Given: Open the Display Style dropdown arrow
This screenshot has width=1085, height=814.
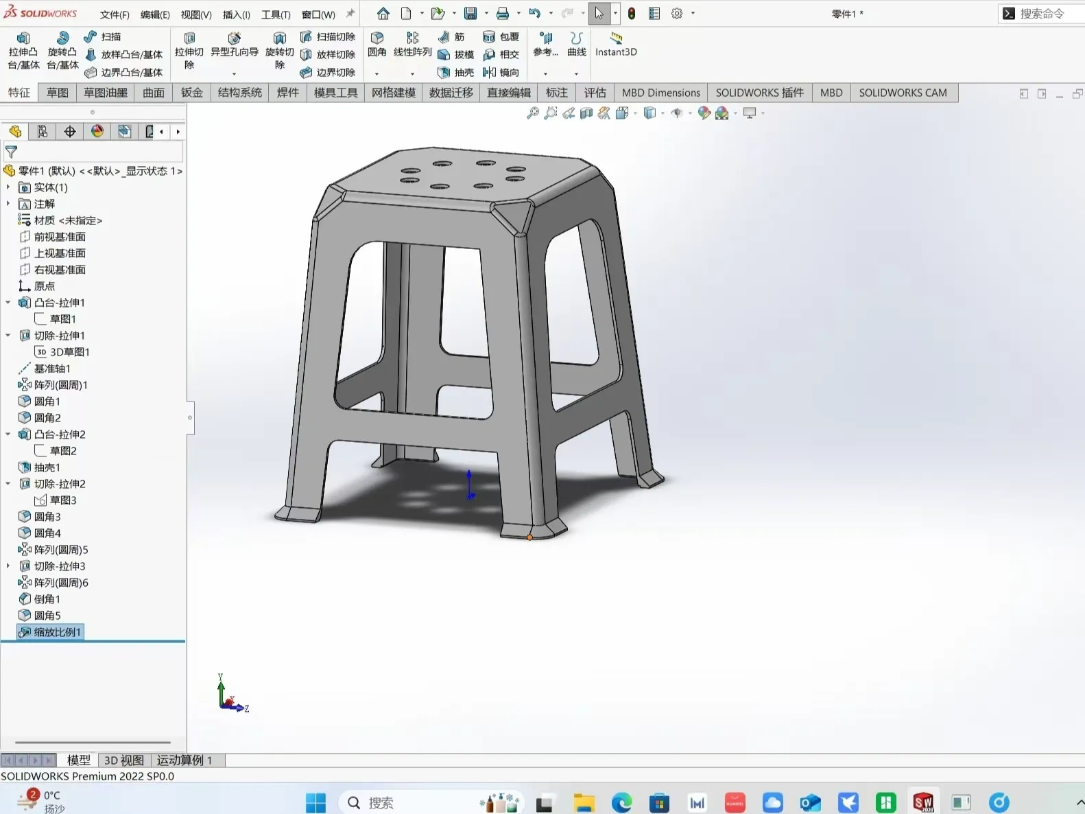Looking at the screenshot, I should pos(663,113).
